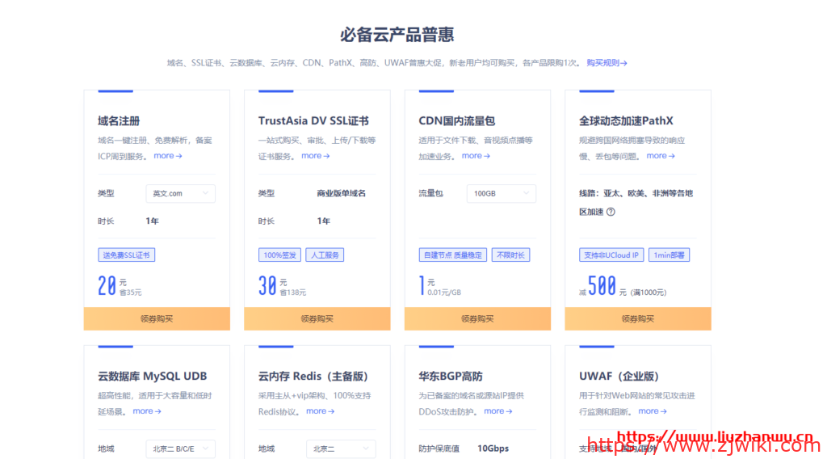This screenshot has height=459, width=827.
Task: Click the 商业版单域名 type value
Action: [342, 193]
